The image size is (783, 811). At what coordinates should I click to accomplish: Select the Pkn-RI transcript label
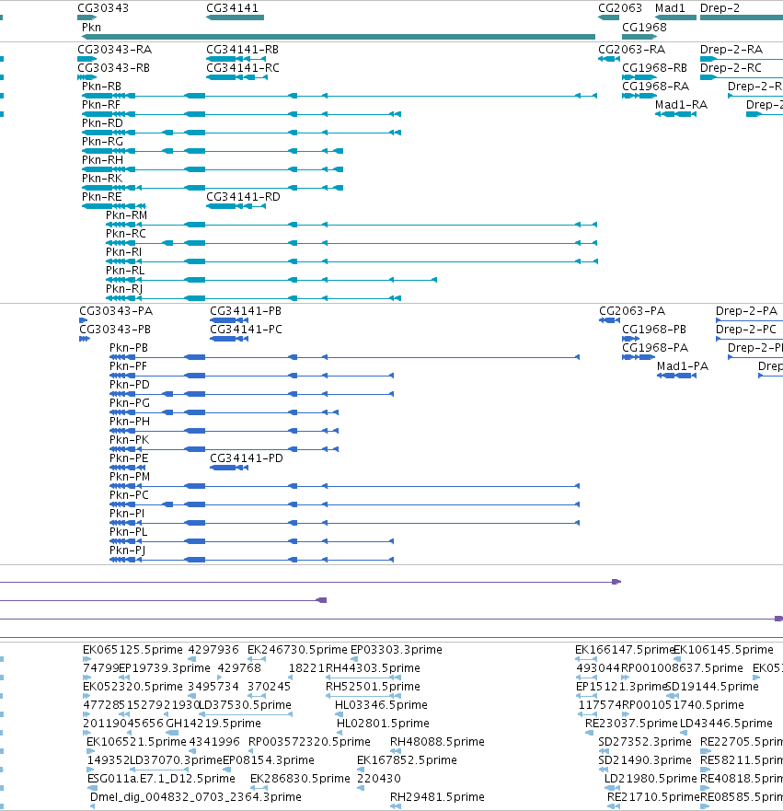coord(123,252)
